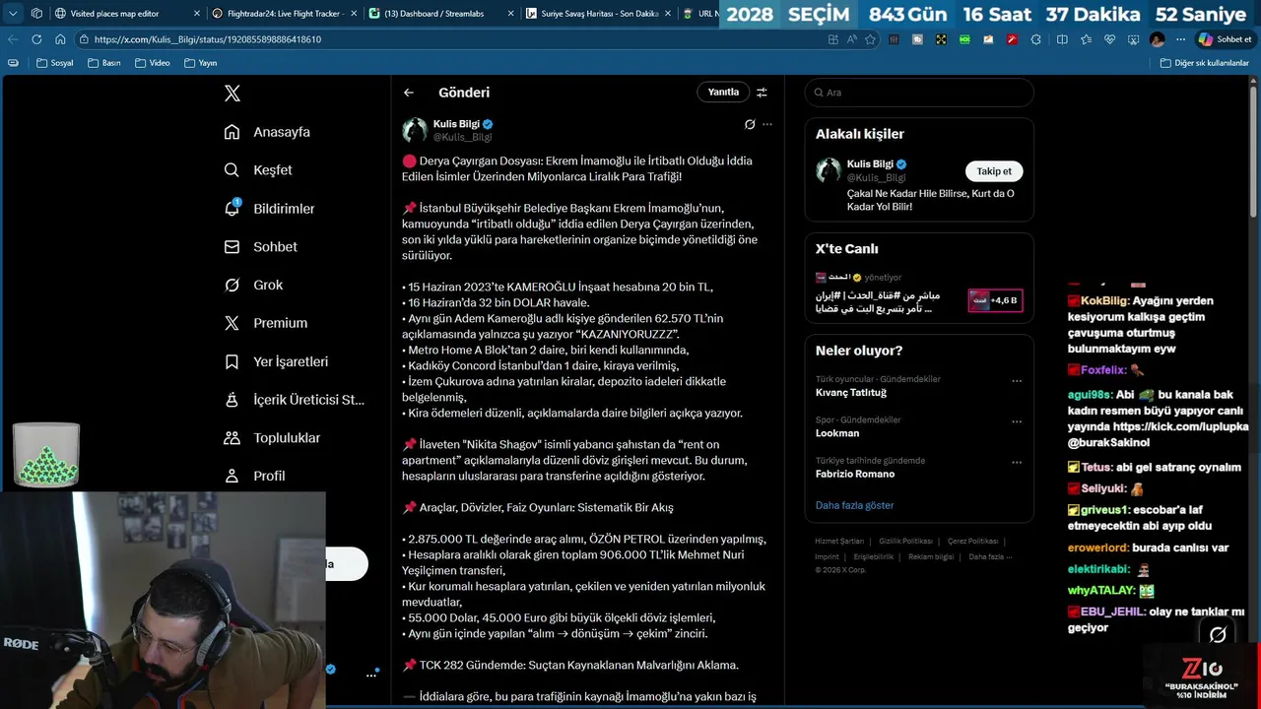Open Kulis Bilgi avatar in Alakalı kişiler
This screenshot has width=1261, height=709.
pyautogui.click(x=829, y=170)
